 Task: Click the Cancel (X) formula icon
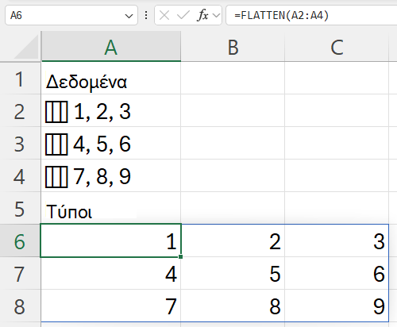pos(164,15)
